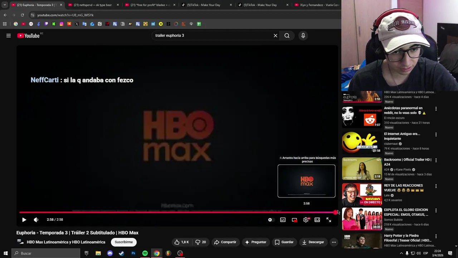Open options menu for El Internet Antiguo video
This screenshot has width=458, height=258.
pyautogui.click(x=436, y=134)
